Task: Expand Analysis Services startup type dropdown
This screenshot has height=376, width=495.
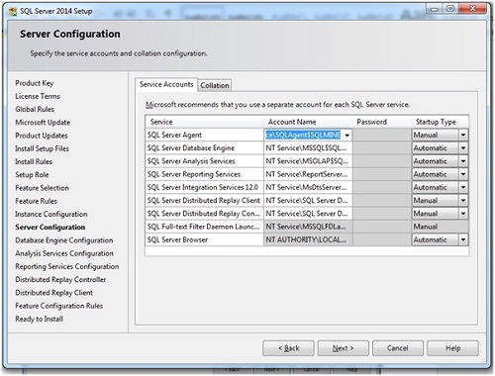Action: click(463, 161)
